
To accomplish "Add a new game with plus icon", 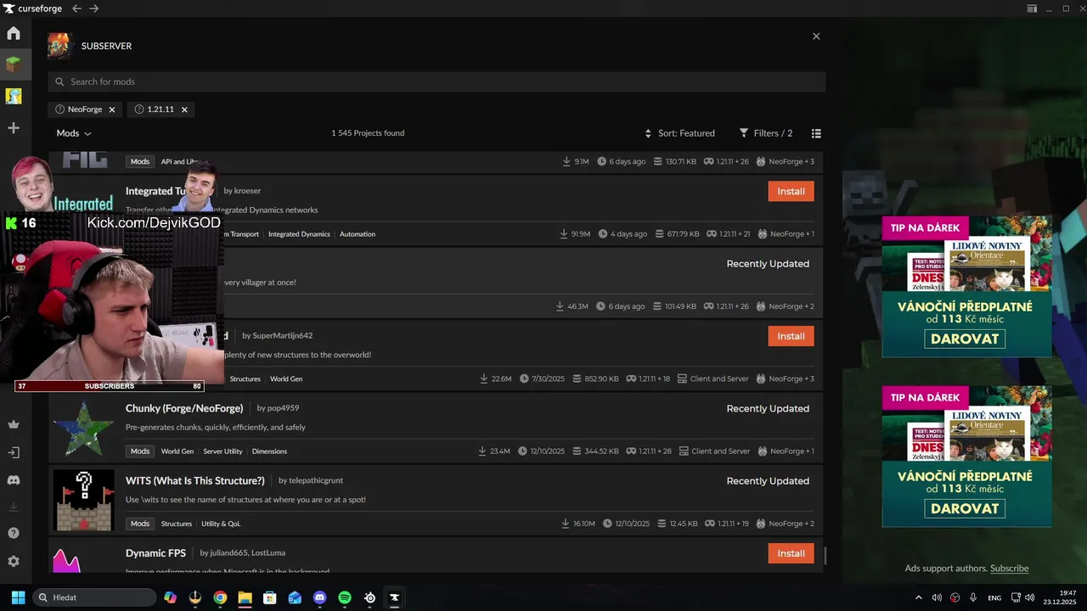I will click(14, 128).
